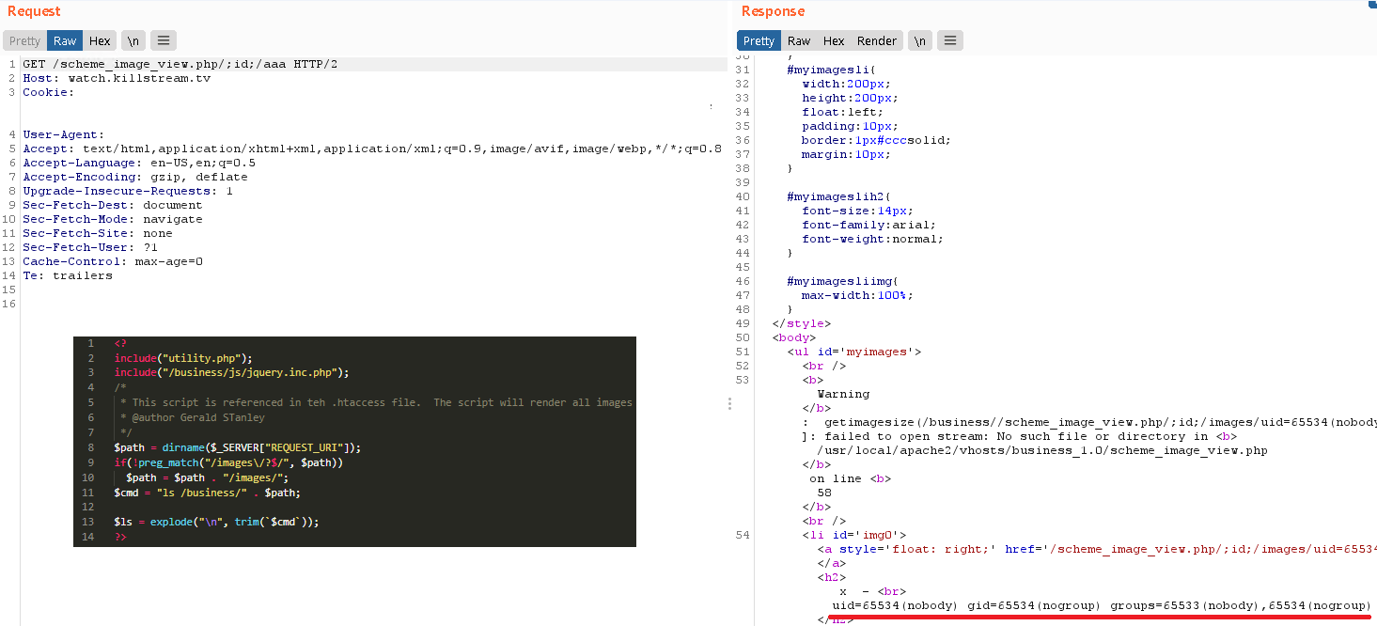Click the 'User-Agent:' header line
1377x626 pixels.
[x=64, y=134]
